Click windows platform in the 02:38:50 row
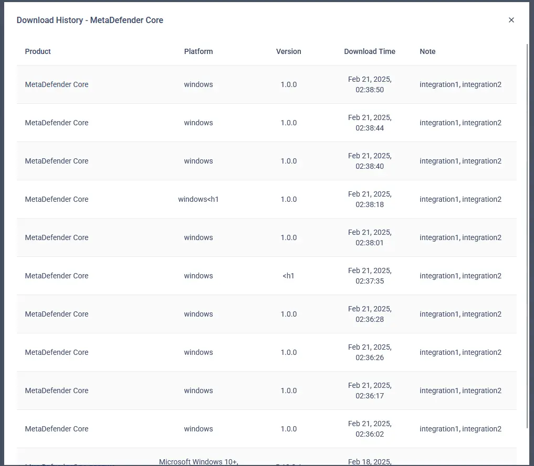Image resolution: width=534 pixels, height=466 pixels. [x=198, y=84]
